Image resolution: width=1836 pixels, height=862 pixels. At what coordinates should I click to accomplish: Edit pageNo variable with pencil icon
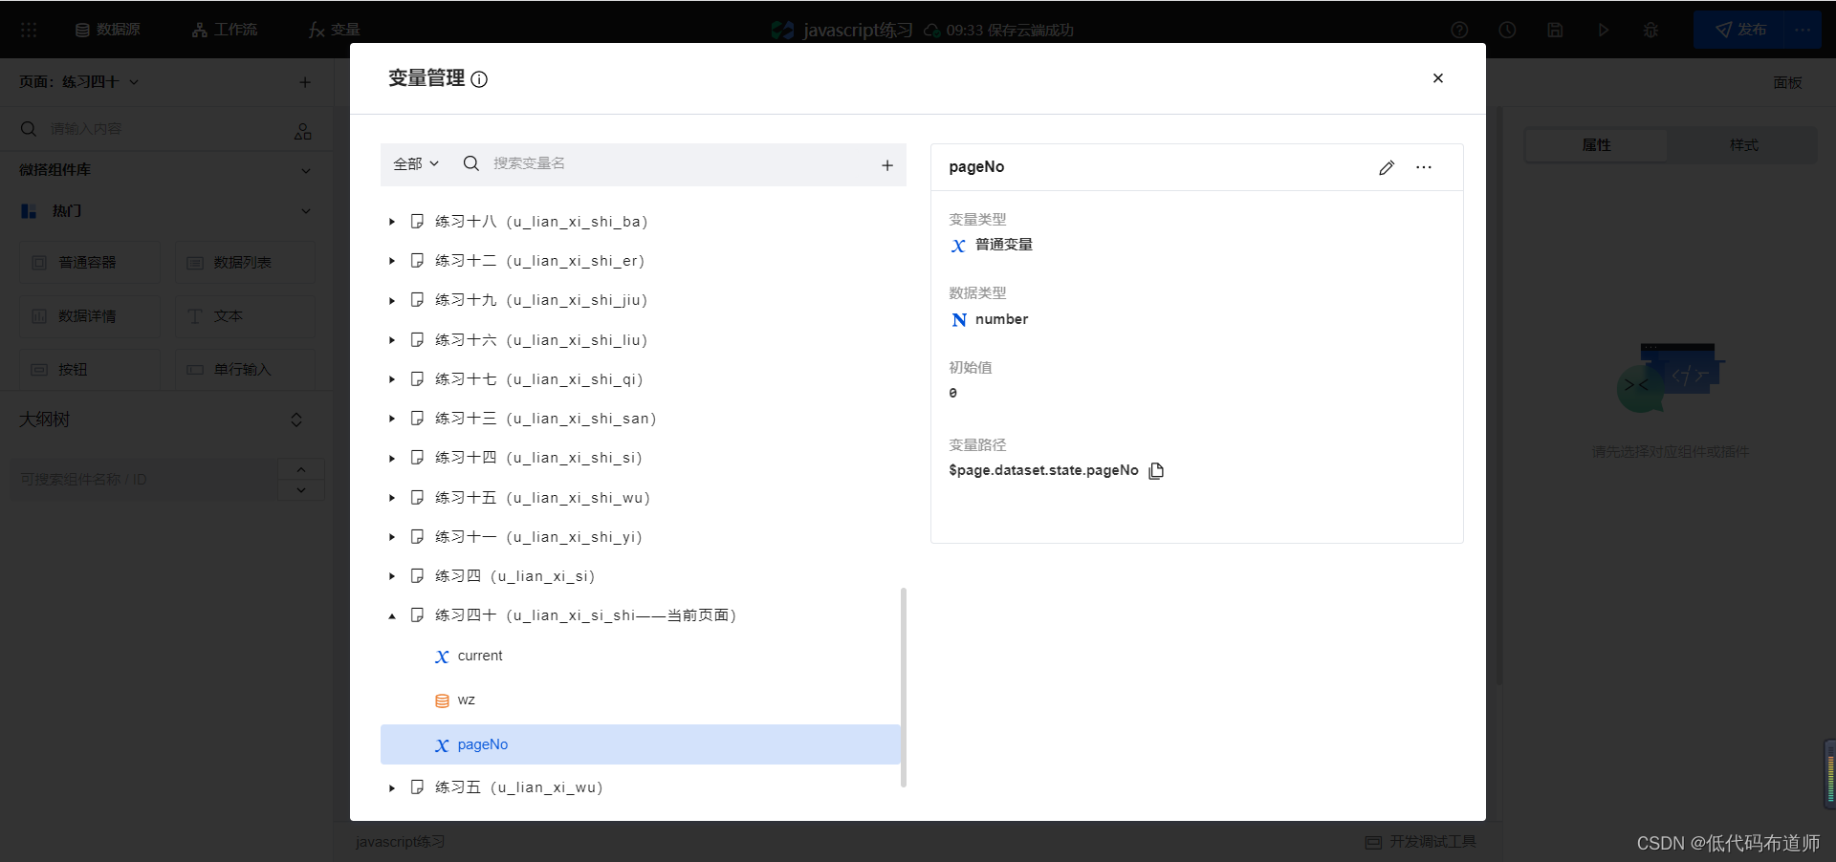(x=1387, y=167)
